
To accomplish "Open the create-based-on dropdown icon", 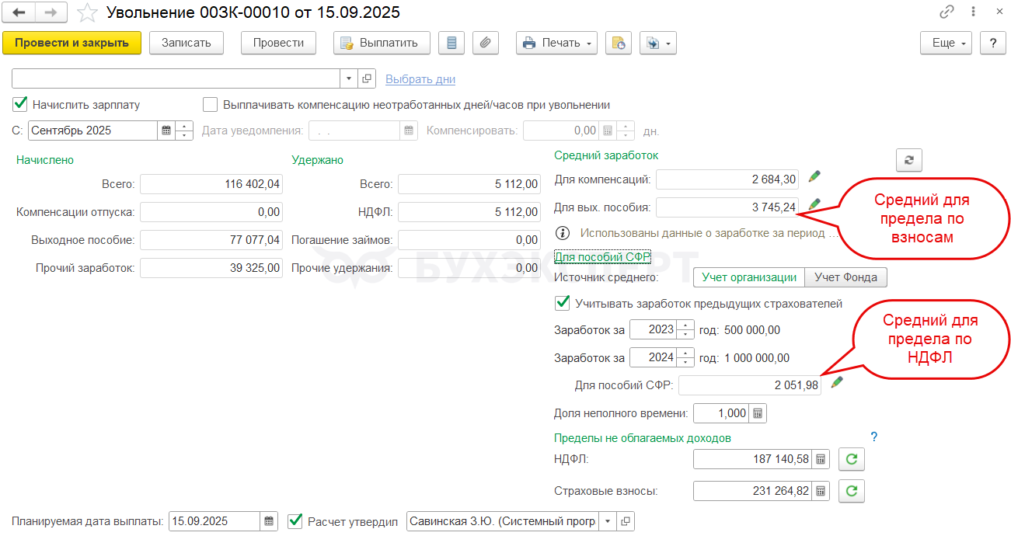I will coord(658,43).
